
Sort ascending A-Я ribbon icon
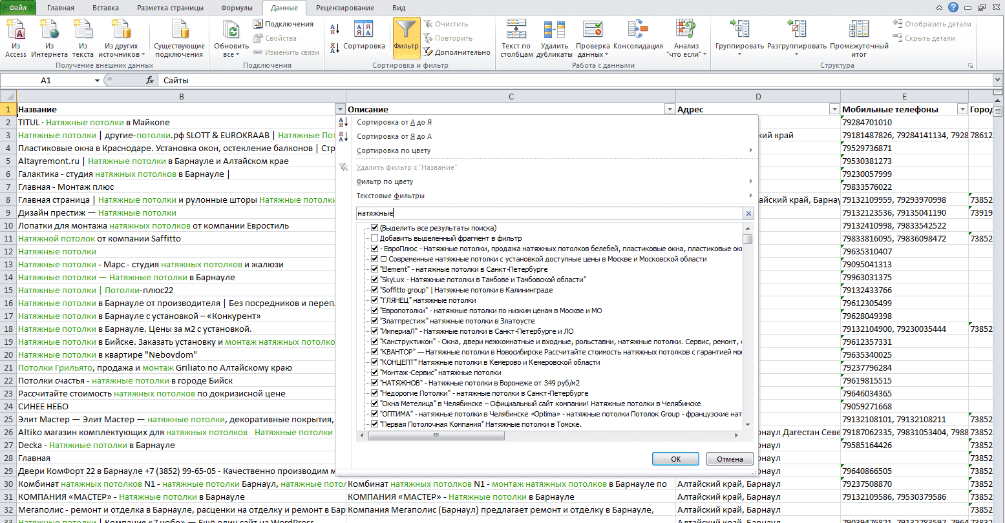point(335,29)
